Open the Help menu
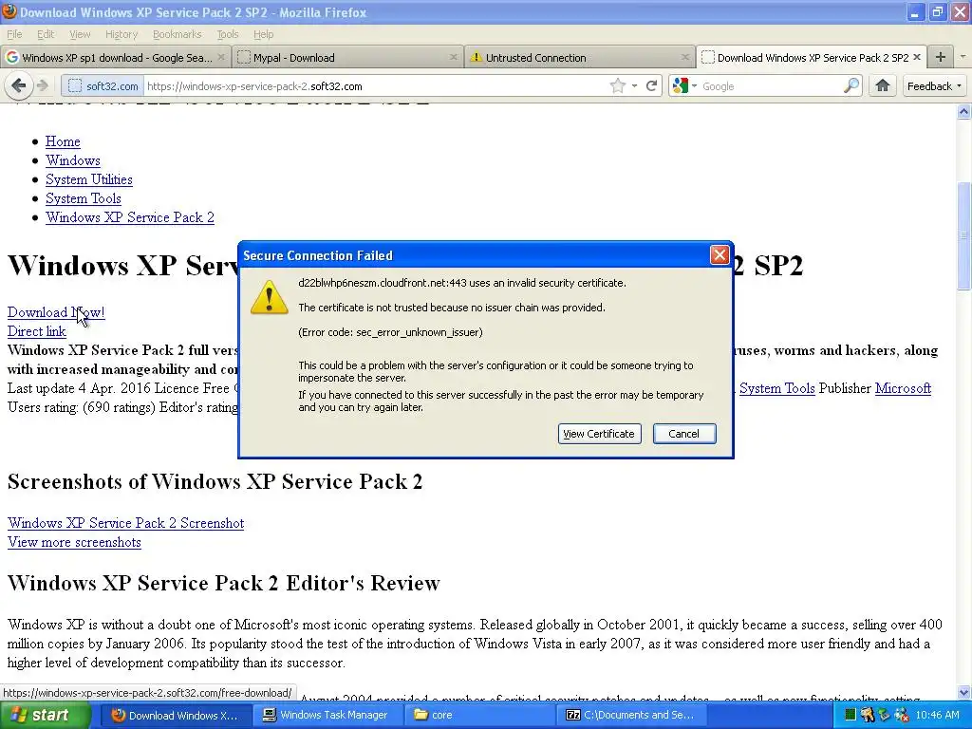972x729 pixels. click(x=264, y=34)
